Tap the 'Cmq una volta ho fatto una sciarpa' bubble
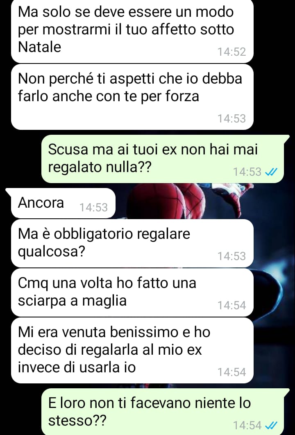 point(132,292)
